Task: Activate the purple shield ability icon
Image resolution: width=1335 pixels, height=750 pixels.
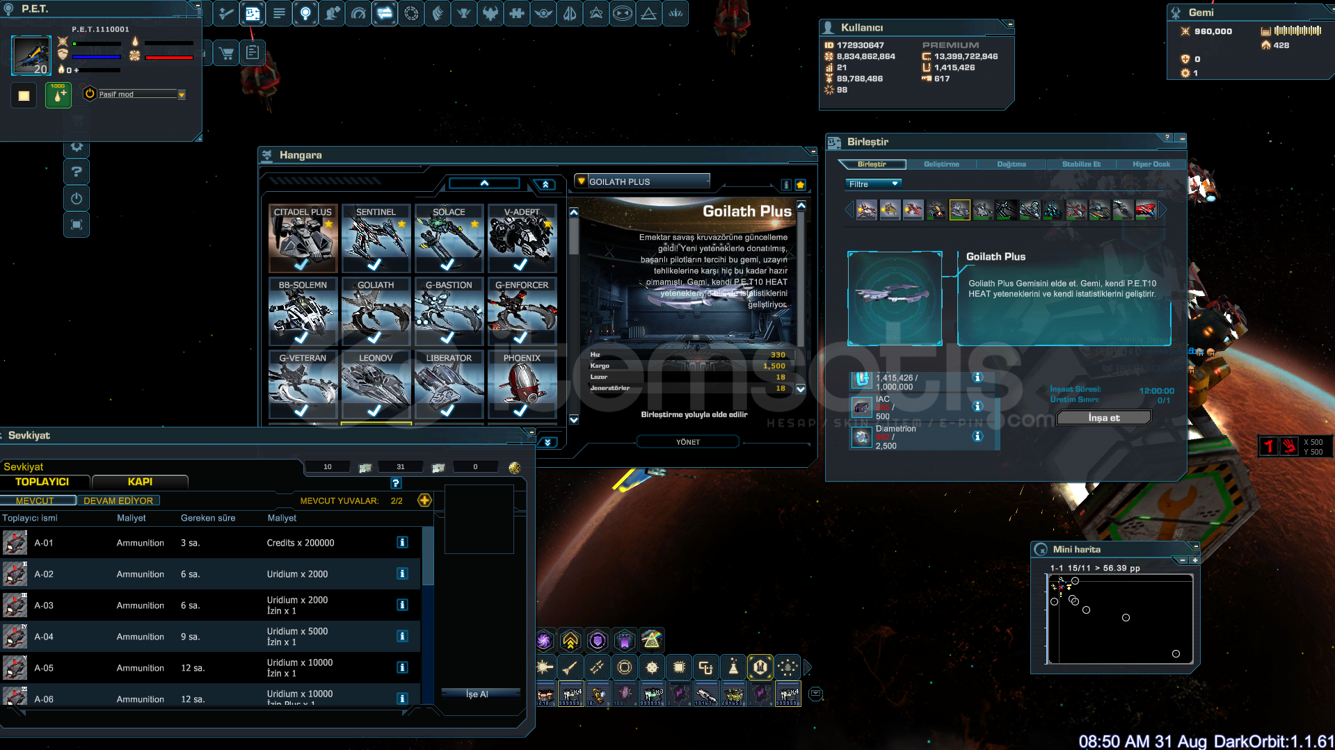Action: click(598, 640)
